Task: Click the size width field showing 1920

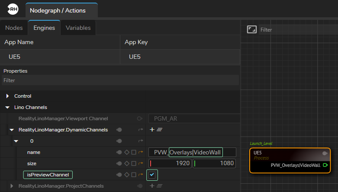Action: coord(171,163)
